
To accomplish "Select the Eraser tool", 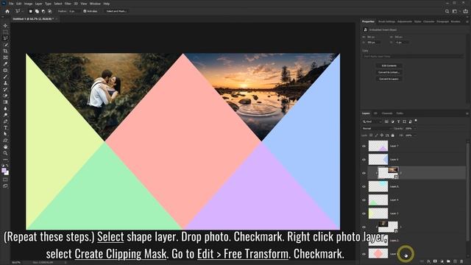I will click(5, 96).
